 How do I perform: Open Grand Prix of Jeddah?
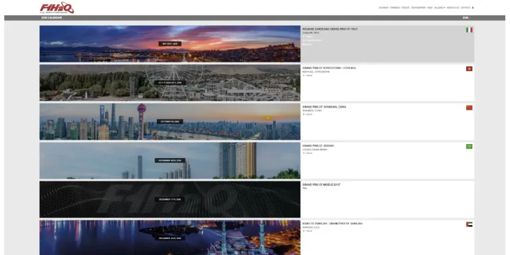click(x=318, y=145)
